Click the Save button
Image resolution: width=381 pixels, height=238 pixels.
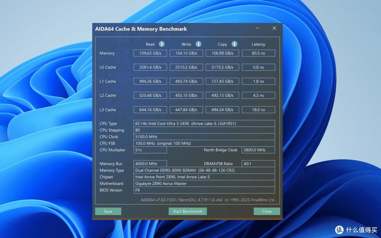(108, 211)
